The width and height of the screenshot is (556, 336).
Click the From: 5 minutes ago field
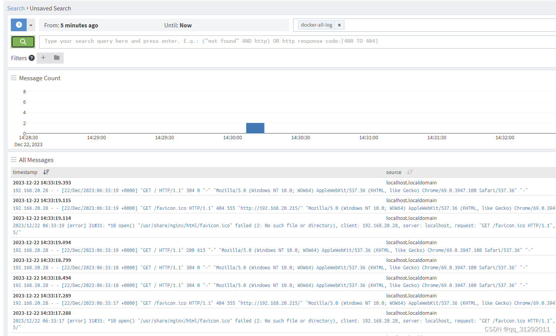tap(71, 25)
